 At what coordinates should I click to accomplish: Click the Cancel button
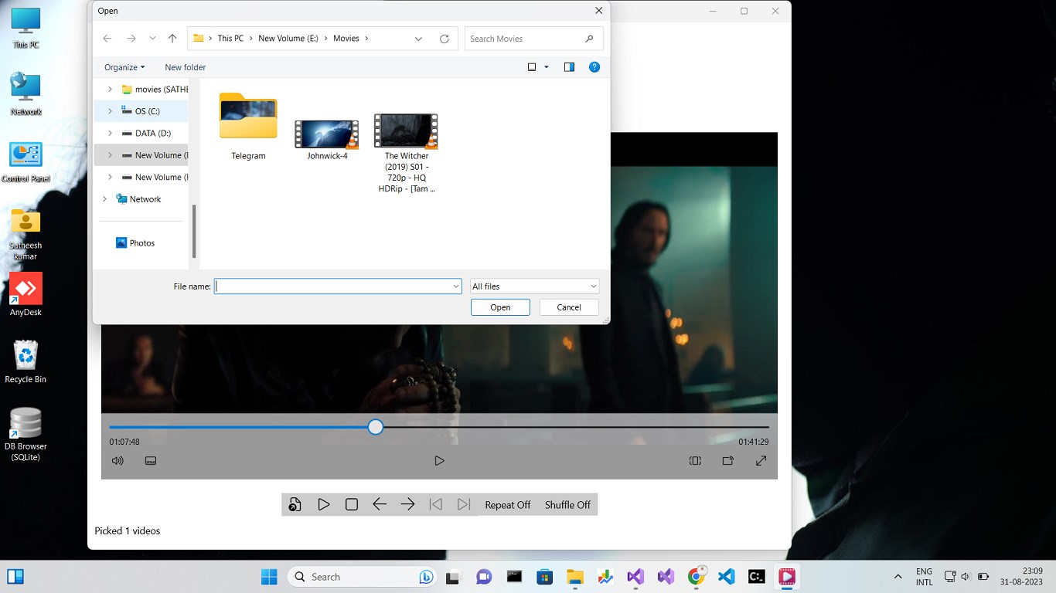[569, 307]
